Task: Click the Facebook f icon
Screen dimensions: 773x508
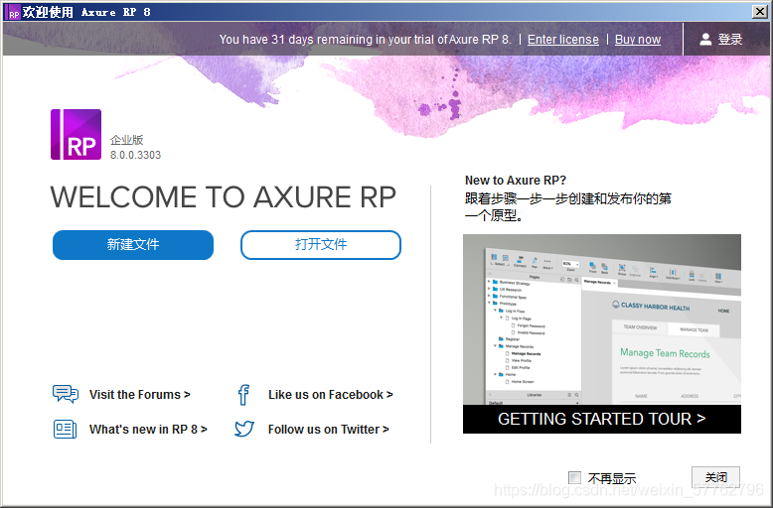Action: tap(243, 395)
